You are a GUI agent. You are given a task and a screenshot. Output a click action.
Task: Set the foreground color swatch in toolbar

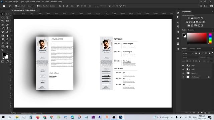(x=4, y=55)
